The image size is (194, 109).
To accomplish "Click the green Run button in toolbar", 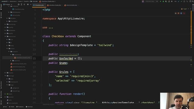I will tap(160, 1).
